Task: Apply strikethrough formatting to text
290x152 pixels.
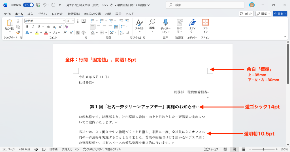Action: [x=48, y=27]
